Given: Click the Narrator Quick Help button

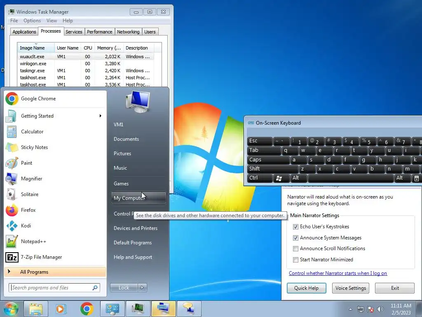Looking at the screenshot, I should click(306, 288).
